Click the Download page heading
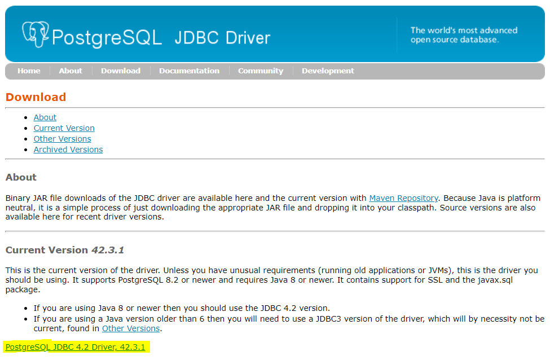The image size is (550, 360). click(36, 97)
